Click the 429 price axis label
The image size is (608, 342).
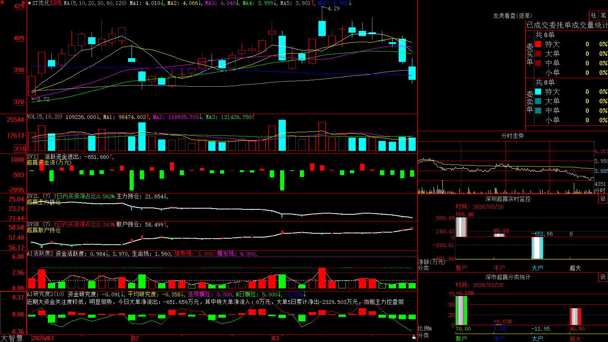(19, 6)
